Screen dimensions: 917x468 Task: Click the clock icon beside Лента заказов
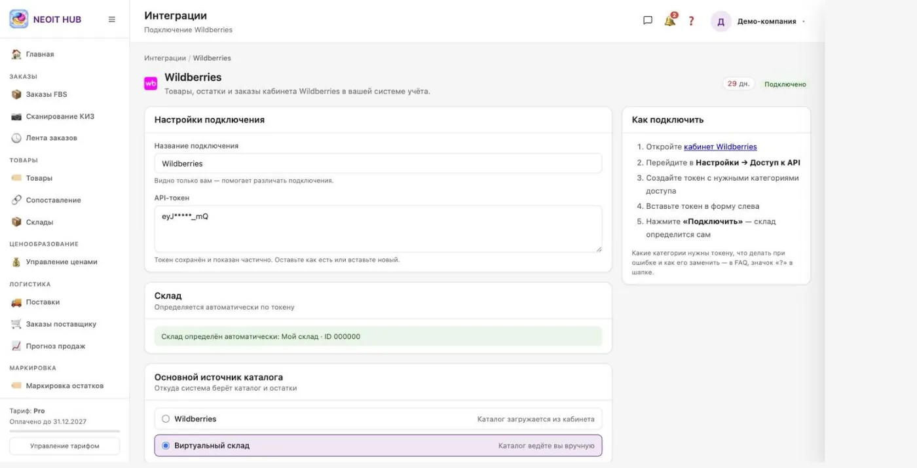16,138
